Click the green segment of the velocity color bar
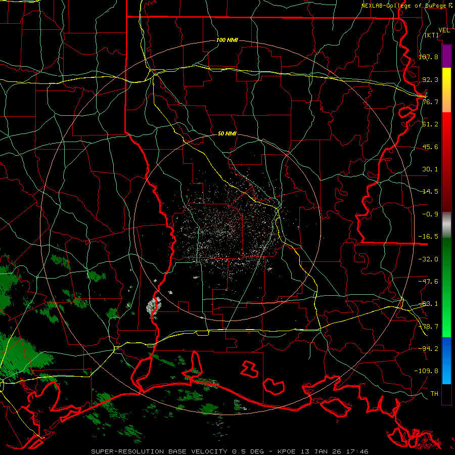455x455 pixels. [x=446, y=287]
